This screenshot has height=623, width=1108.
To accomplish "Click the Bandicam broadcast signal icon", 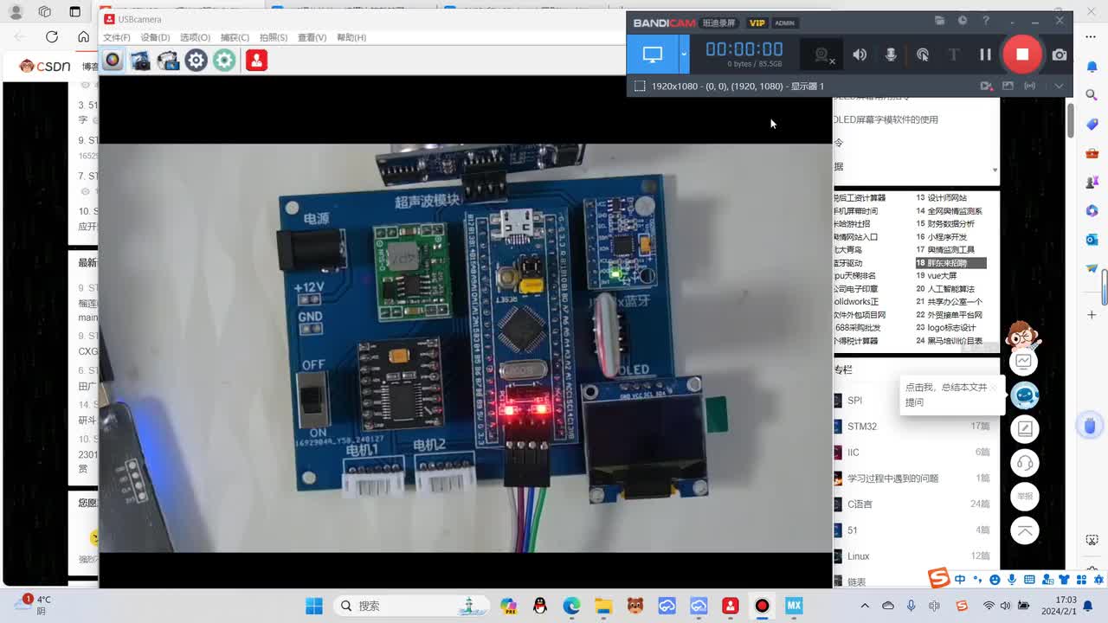I will (1029, 87).
